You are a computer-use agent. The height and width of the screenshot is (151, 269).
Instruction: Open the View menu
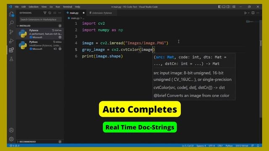pos(44,7)
